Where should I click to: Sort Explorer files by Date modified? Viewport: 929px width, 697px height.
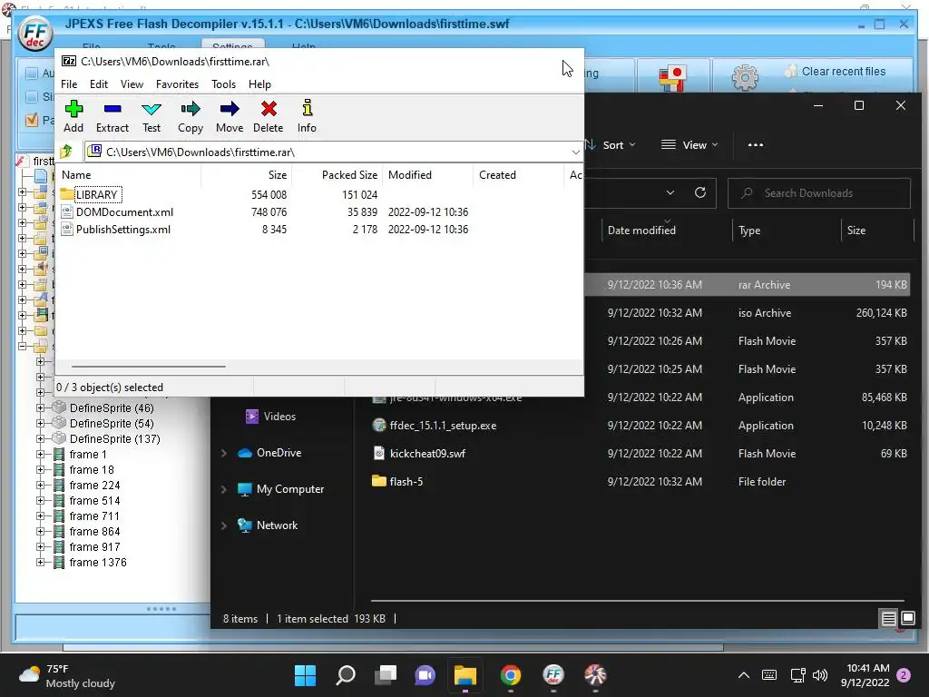641,231
